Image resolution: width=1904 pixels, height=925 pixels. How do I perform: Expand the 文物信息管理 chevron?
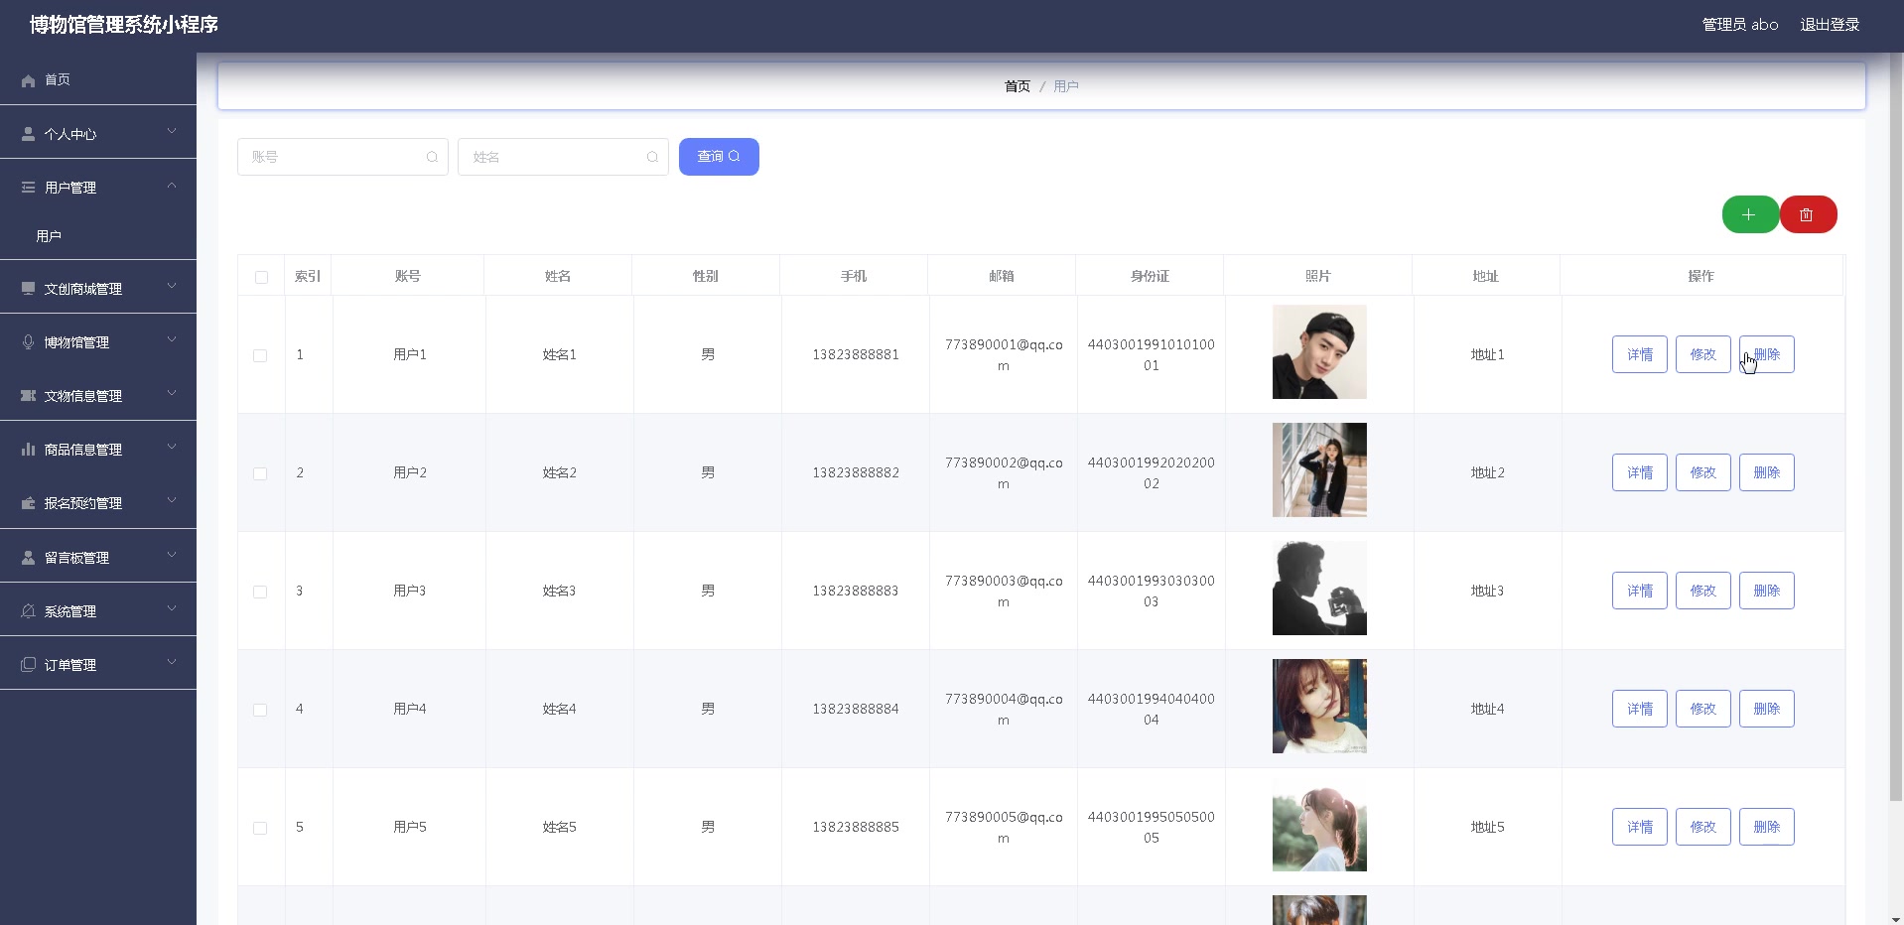pyautogui.click(x=172, y=394)
